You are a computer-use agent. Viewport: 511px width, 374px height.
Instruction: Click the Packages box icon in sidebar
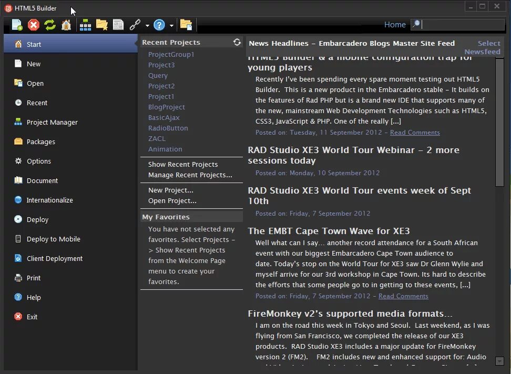tap(18, 141)
